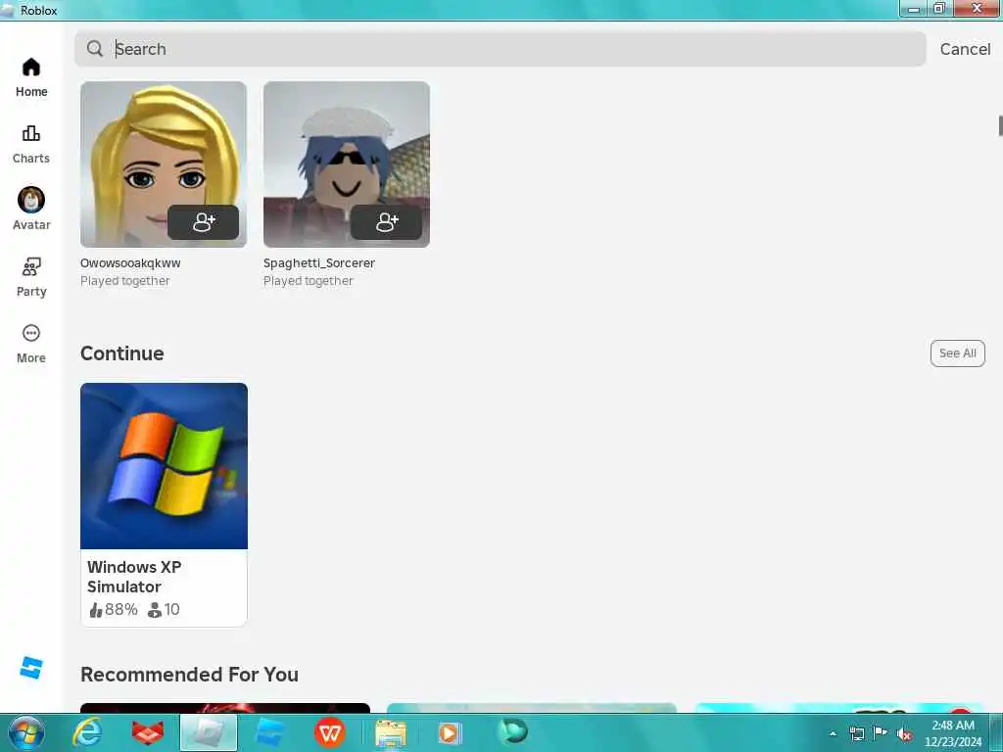Open the Party section
The width and height of the screenshot is (1003, 752).
31,277
